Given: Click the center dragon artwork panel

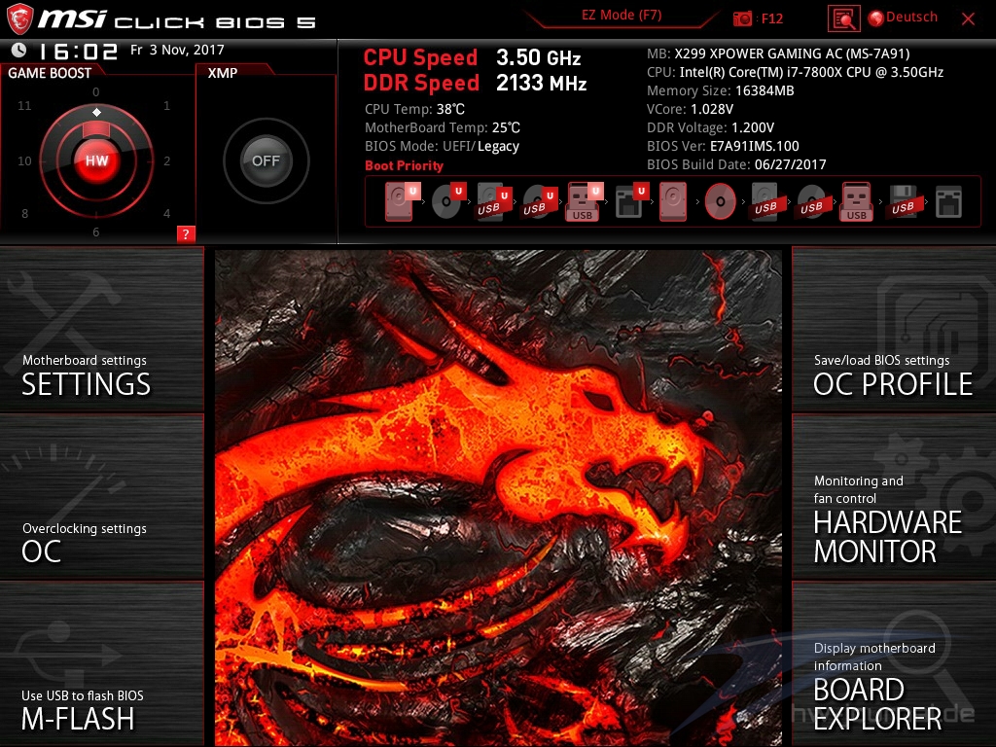Looking at the screenshot, I should pyautogui.click(x=498, y=497).
